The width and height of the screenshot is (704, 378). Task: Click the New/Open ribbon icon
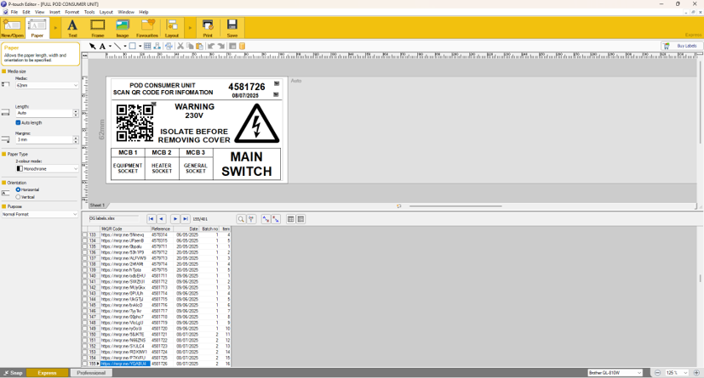12,28
